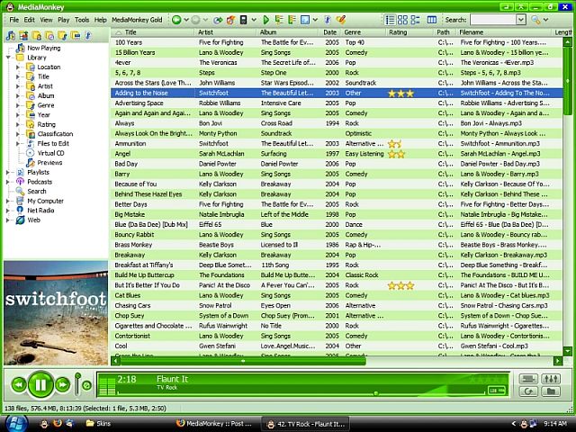Skip to the next track in player

62,384
